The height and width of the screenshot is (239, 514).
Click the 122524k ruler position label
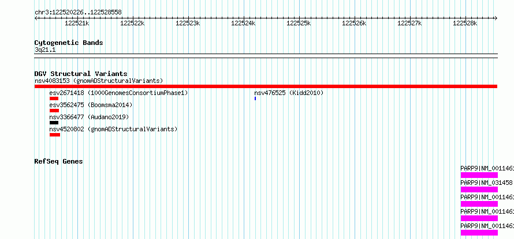[243, 23]
